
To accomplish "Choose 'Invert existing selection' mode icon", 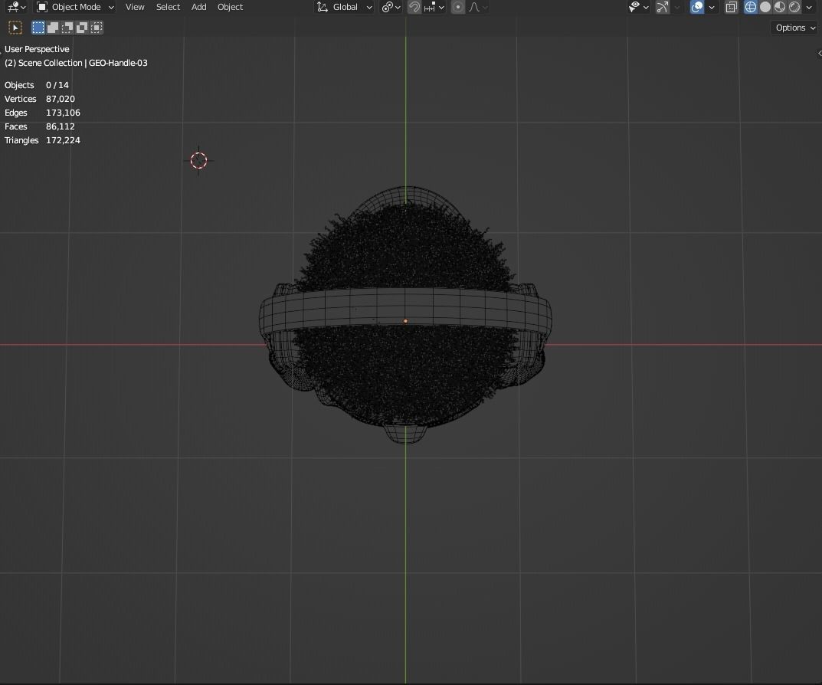I will (82, 28).
